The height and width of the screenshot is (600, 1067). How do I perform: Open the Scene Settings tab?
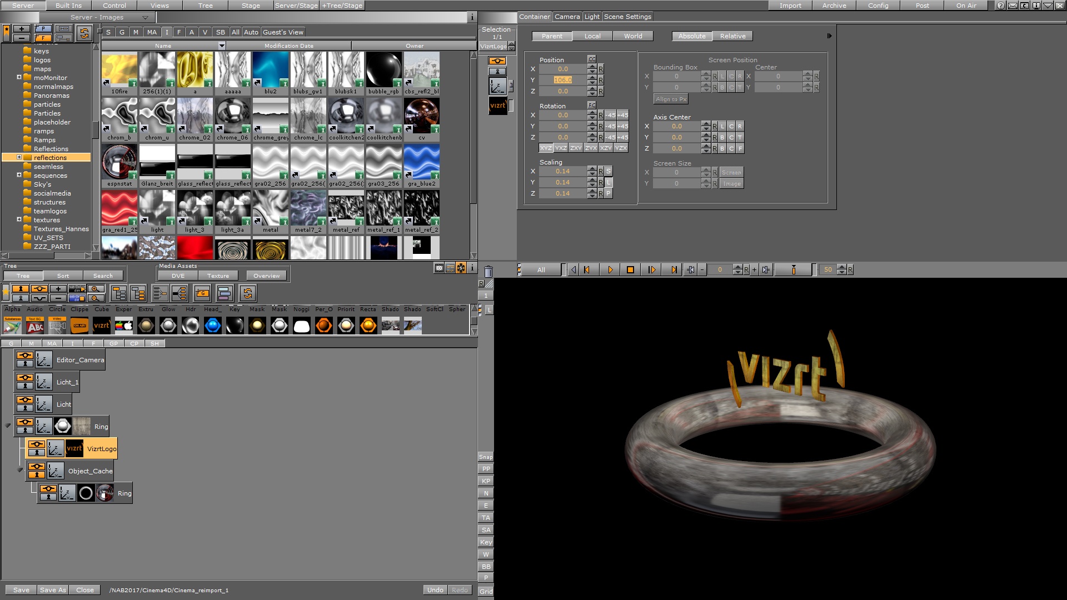(x=627, y=17)
